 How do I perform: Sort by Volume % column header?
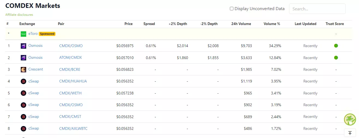(x=272, y=24)
